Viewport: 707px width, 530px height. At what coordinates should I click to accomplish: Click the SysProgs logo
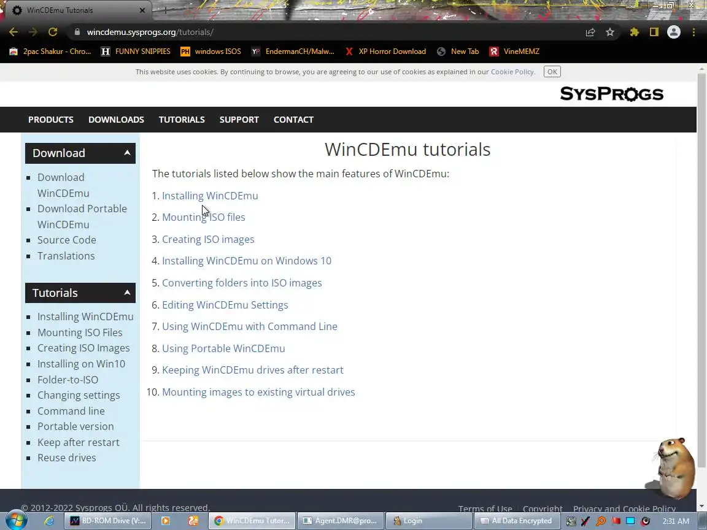point(611,94)
